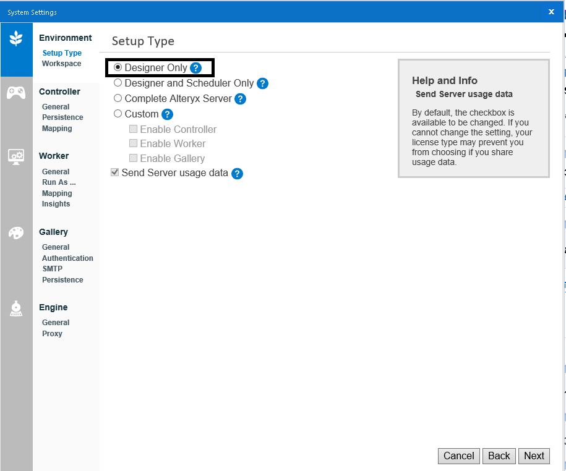The height and width of the screenshot is (471, 566).
Task: Show help for Complete Alteryx Server
Action: click(240, 99)
